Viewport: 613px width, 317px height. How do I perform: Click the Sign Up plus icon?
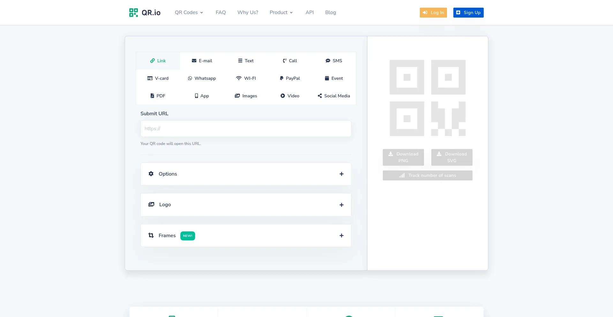pyautogui.click(x=458, y=12)
